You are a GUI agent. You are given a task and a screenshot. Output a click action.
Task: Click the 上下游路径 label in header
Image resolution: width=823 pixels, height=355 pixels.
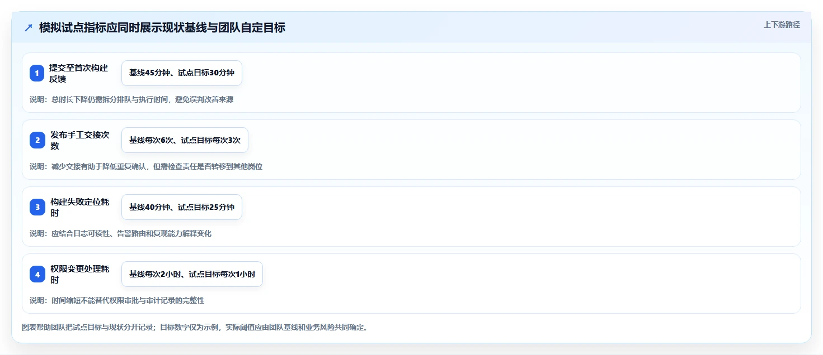coord(782,25)
